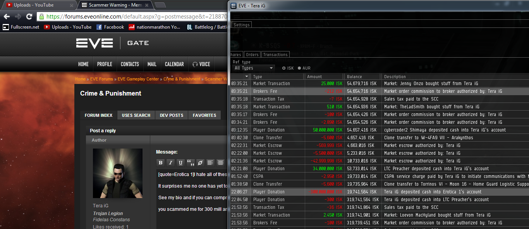Toggle date column sort arrow
Viewport: 529px width, 229px height.
pyautogui.click(x=247, y=77)
